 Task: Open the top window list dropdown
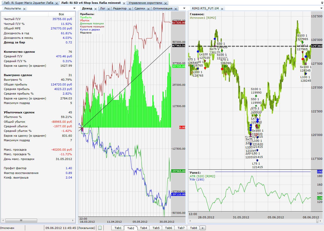321,3
